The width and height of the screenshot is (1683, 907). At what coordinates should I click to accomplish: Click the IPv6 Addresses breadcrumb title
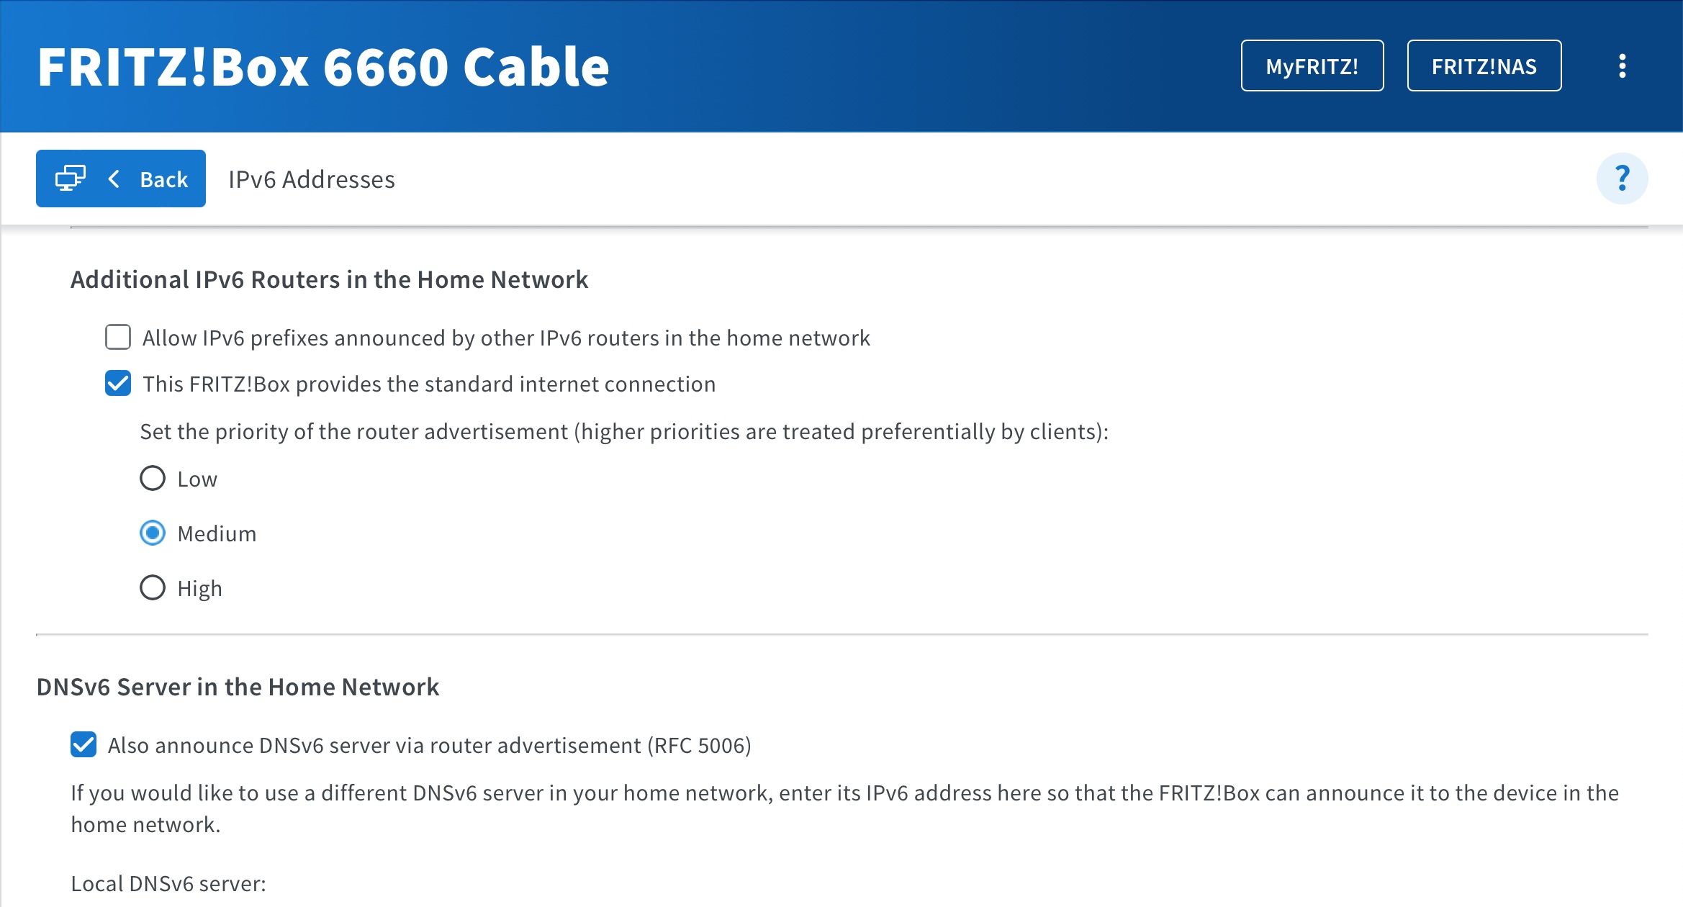(x=311, y=179)
